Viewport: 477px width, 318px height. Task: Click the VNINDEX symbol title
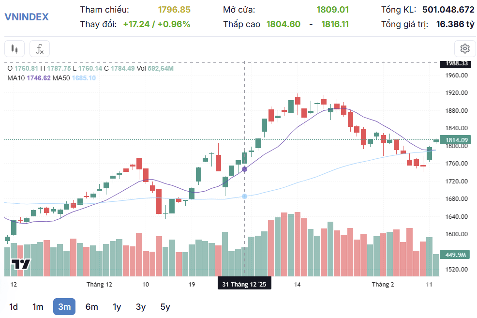tap(27, 17)
